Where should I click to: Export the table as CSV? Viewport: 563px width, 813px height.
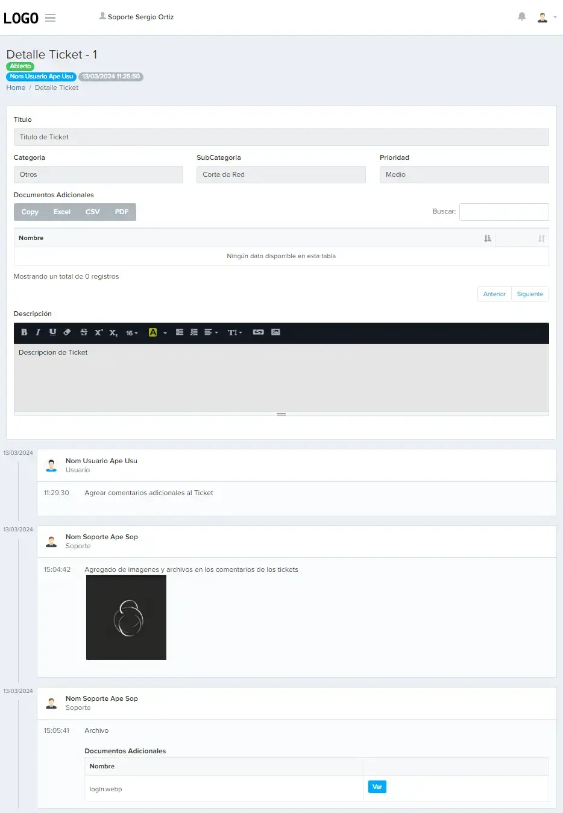[x=92, y=212]
